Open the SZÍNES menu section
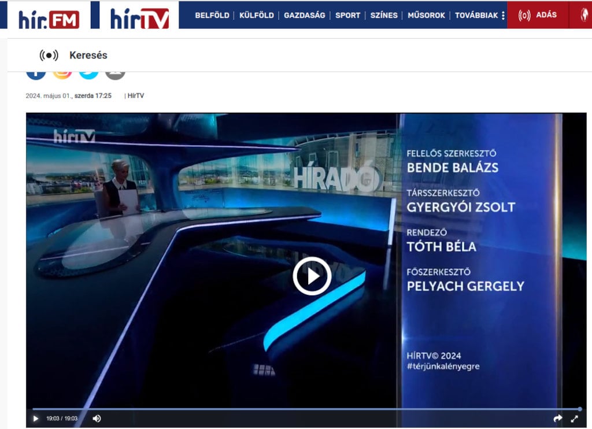The image size is (592, 429). 384,16
